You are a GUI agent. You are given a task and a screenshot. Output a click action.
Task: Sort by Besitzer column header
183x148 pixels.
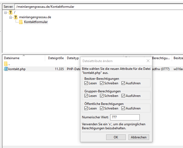178,58
